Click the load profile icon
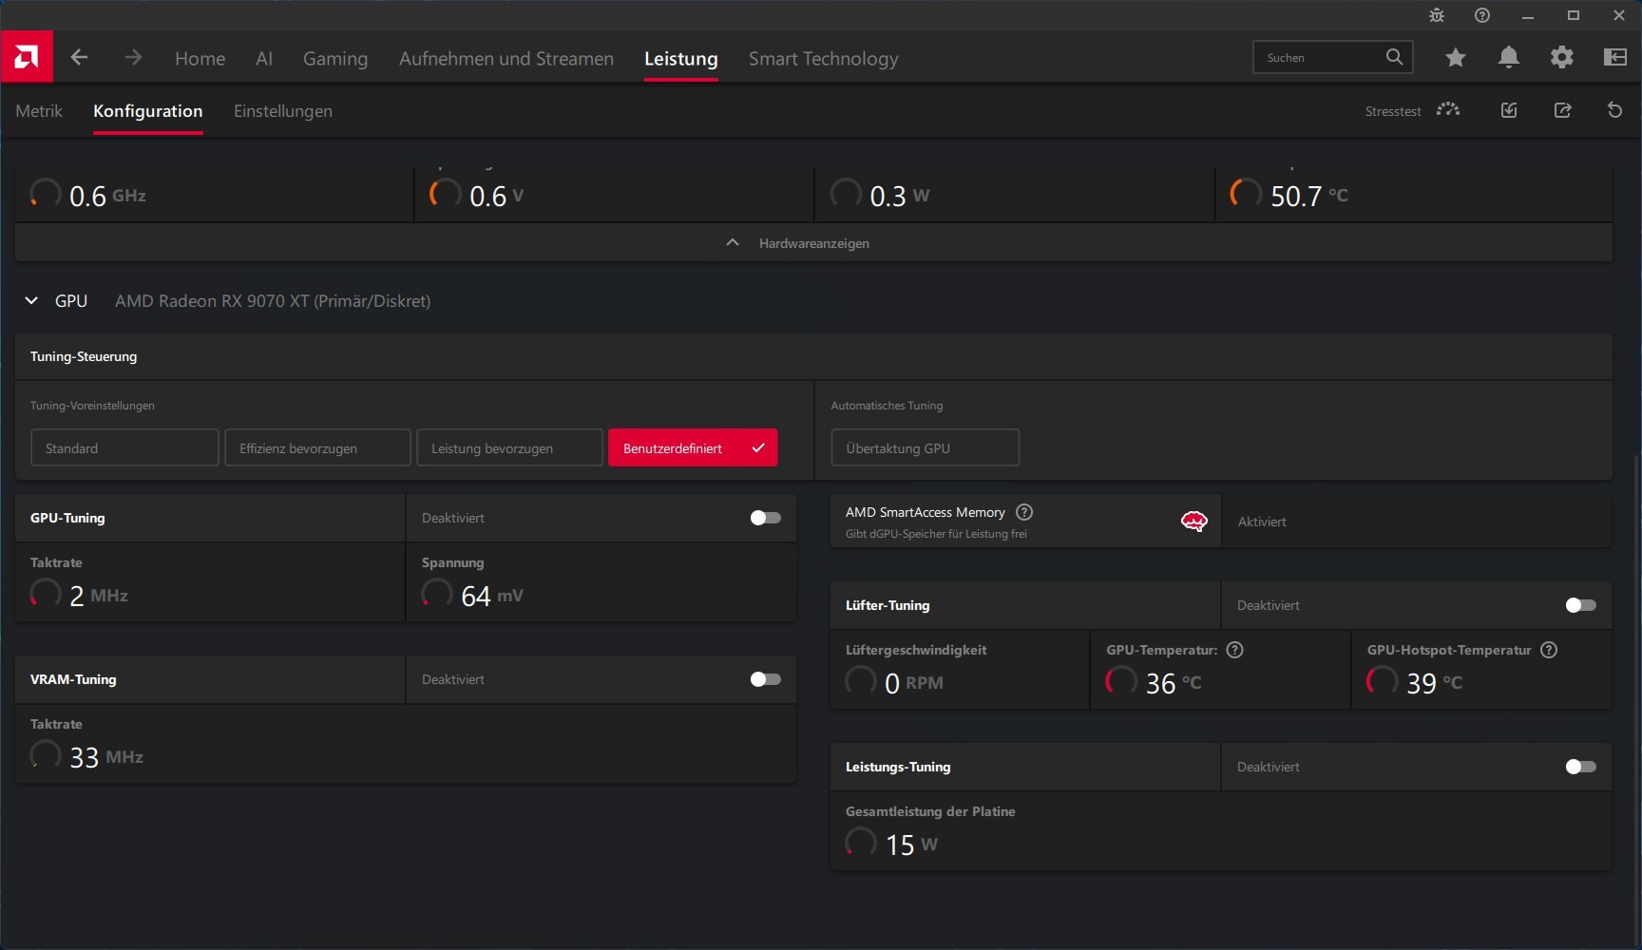 coord(1509,110)
